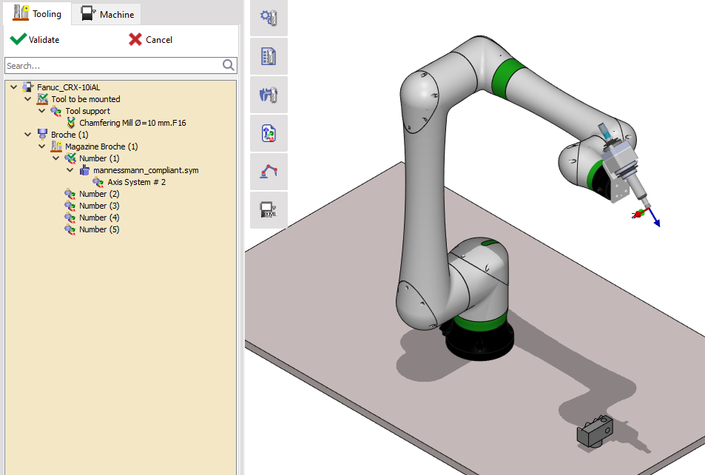Viewport: 705px width, 475px height.
Task: Select the caliper measurement tool icon
Action: coord(268,95)
